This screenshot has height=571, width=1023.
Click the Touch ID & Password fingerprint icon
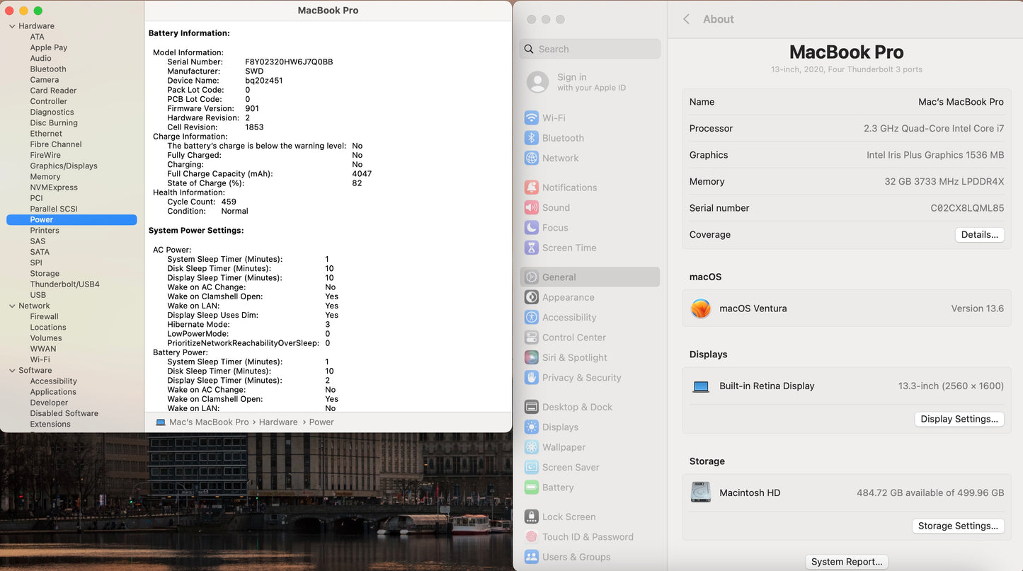click(x=531, y=537)
